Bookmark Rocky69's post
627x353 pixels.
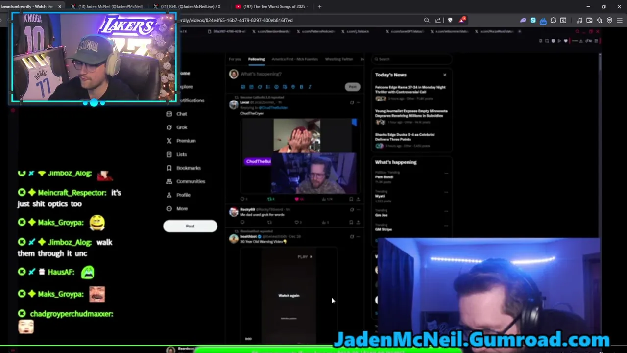pos(351,222)
